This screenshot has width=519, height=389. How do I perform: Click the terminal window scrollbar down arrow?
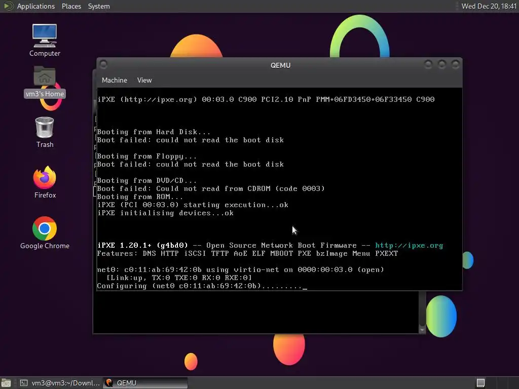click(422, 330)
